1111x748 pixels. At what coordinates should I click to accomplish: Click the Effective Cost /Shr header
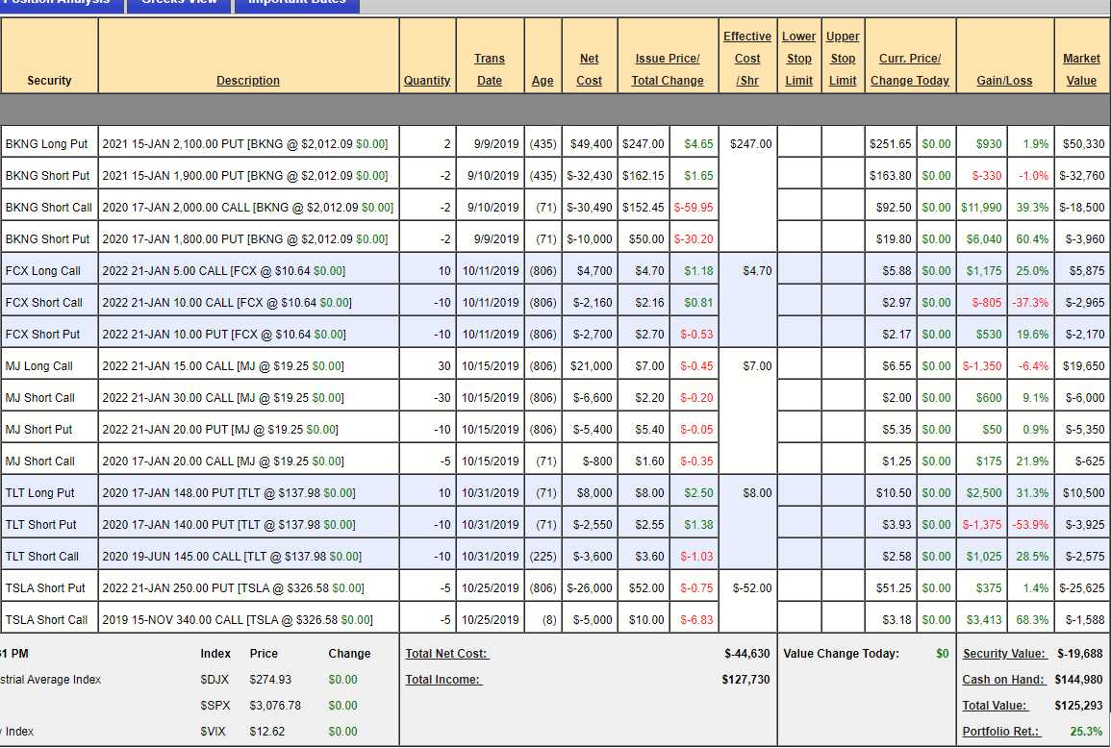pyautogui.click(x=747, y=59)
